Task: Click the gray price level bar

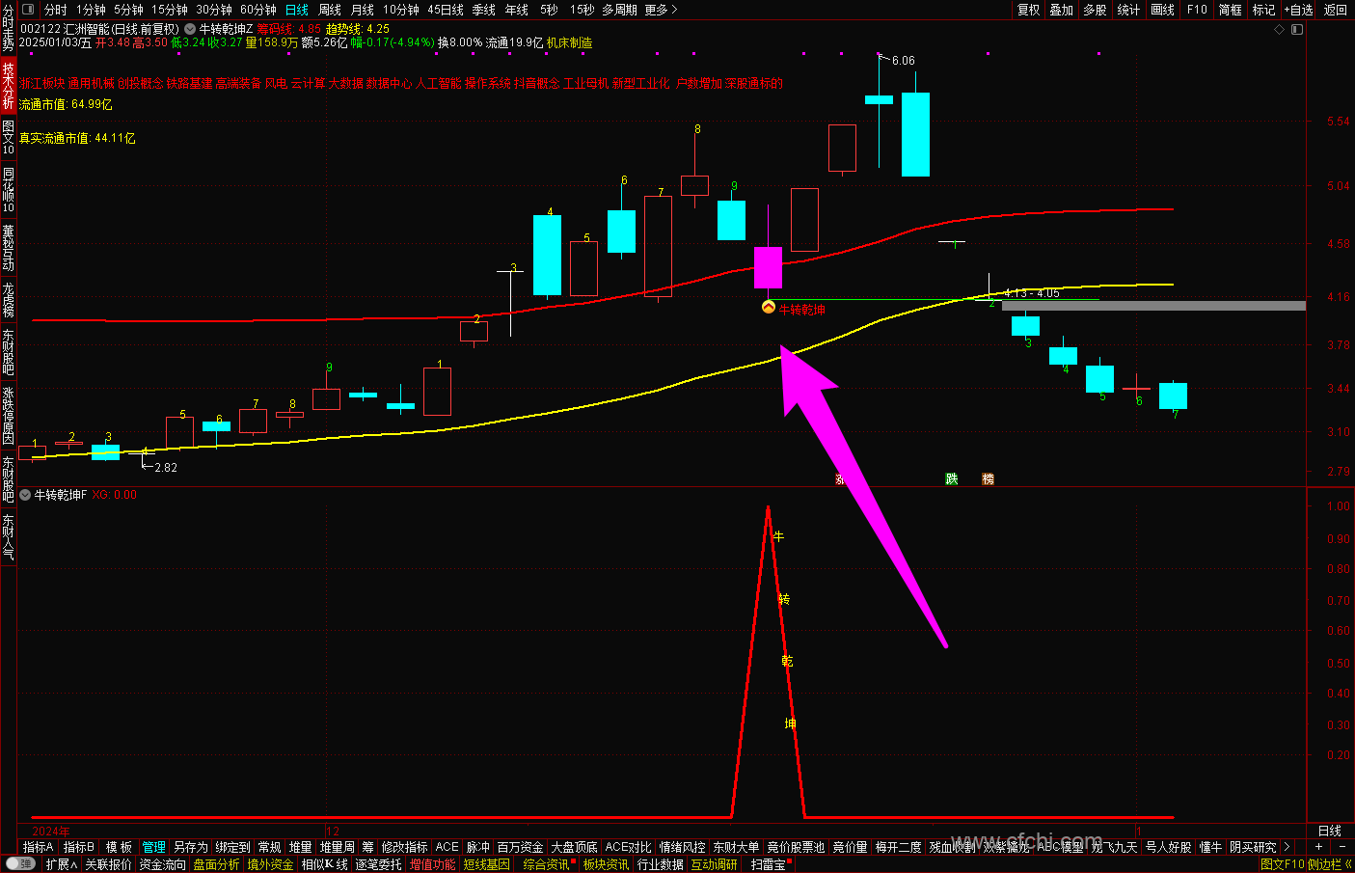Action: pyautogui.click(x=1153, y=306)
